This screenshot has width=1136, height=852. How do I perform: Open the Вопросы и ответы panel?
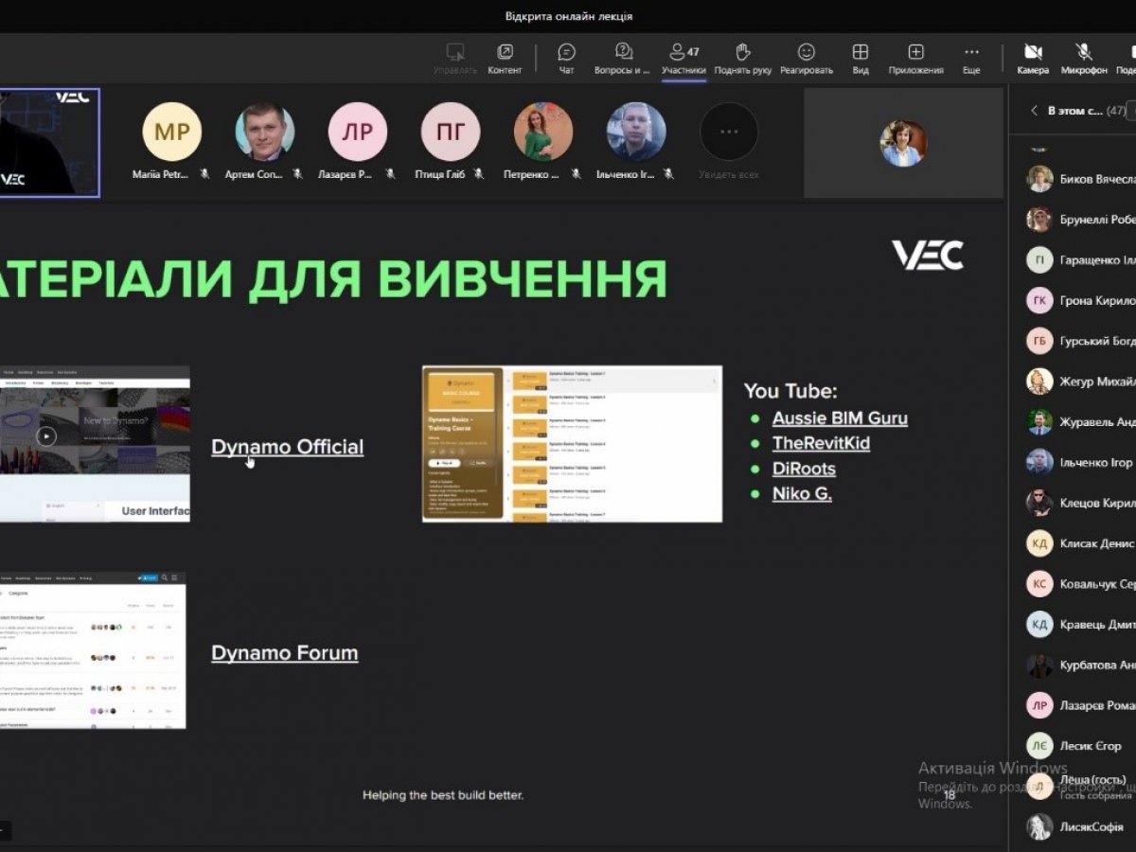click(x=622, y=58)
